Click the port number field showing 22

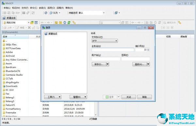click(x=141, y=50)
